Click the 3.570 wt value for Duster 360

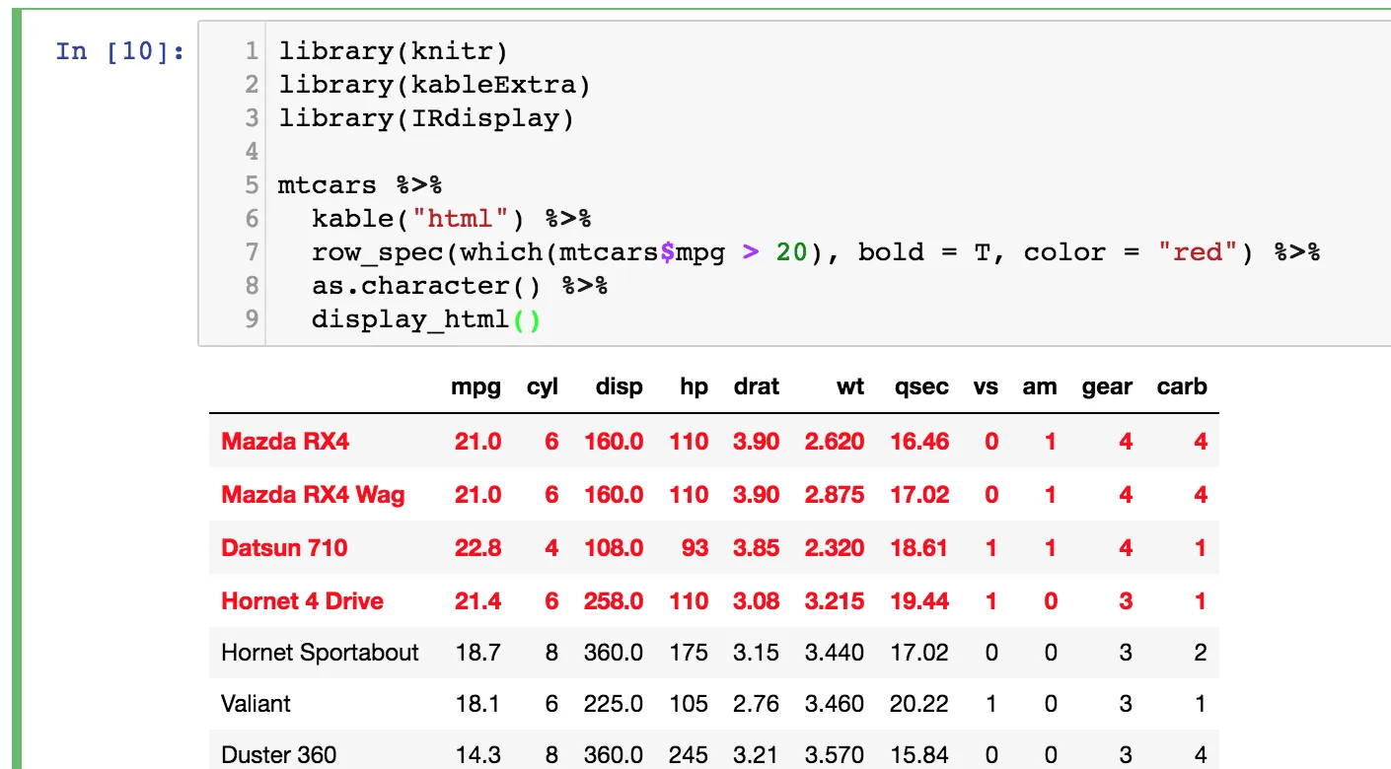pos(836,755)
